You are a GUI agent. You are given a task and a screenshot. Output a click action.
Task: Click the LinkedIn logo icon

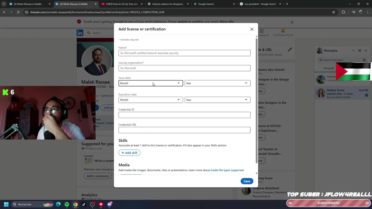click(x=80, y=33)
